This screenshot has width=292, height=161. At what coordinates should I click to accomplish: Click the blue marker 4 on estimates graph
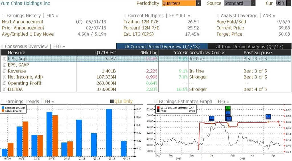point(212,118)
